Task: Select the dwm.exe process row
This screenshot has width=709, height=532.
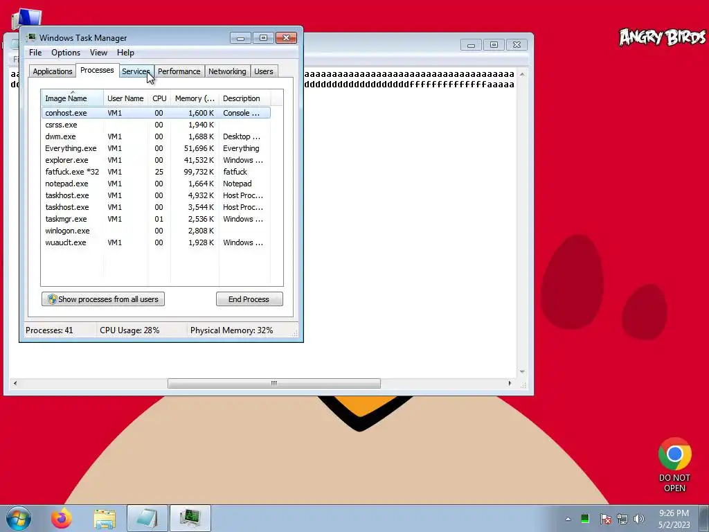Action: [156, 136]
